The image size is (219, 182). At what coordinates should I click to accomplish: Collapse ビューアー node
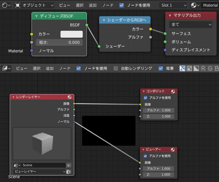(143, 150)
